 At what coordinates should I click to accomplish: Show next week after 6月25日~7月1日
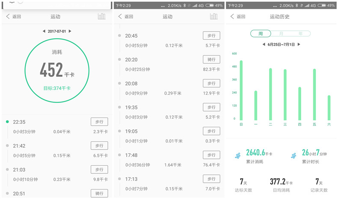point(299,44)
